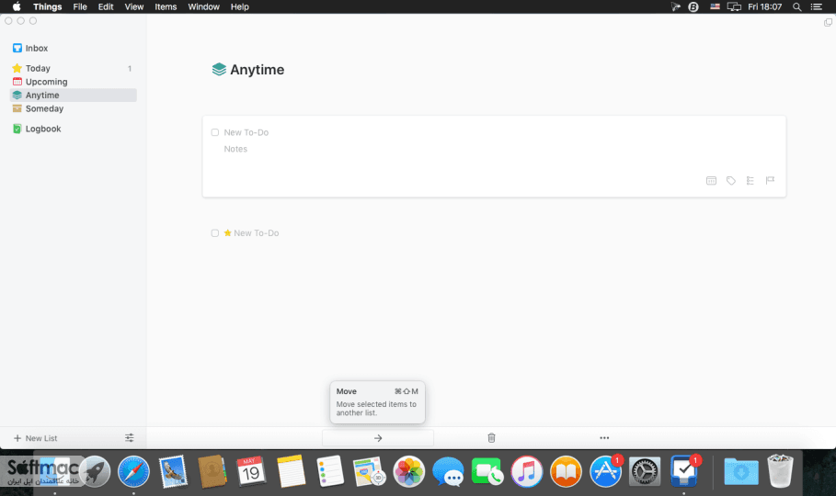Open the Things menu

pyautogui.click(x=48, y=6)
